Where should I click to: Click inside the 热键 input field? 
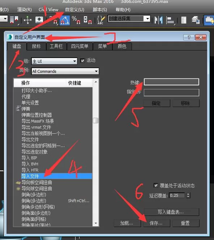click(171, 82)
